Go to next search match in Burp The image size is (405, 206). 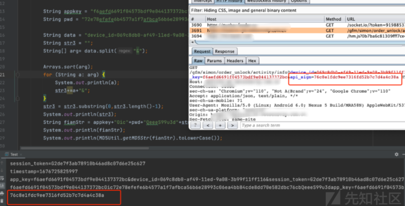(232, 125)
